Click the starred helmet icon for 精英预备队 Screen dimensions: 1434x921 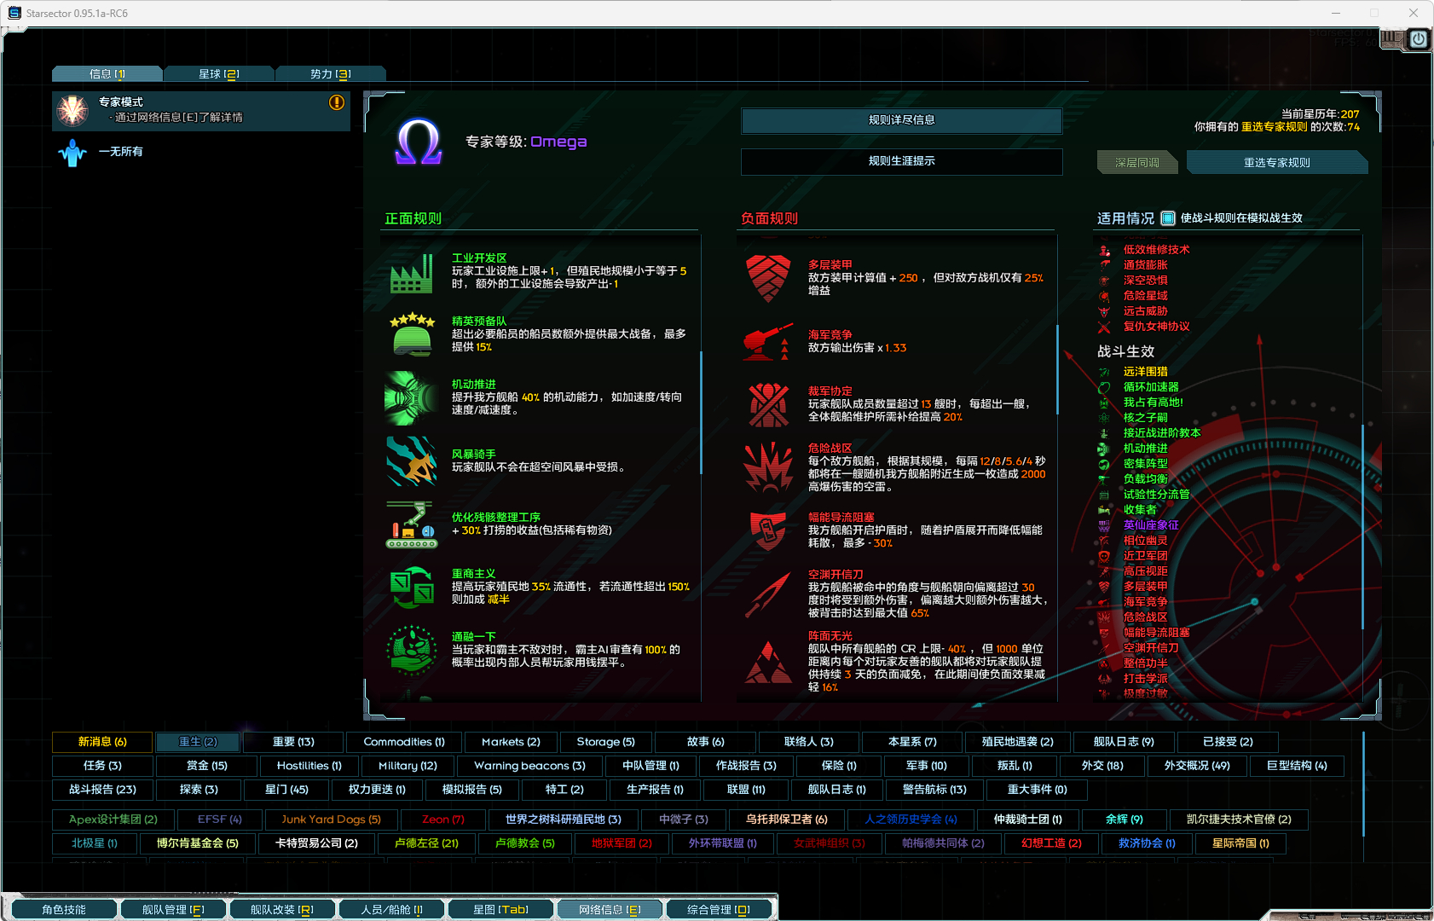pyautogui.click(x=413, y=334)
